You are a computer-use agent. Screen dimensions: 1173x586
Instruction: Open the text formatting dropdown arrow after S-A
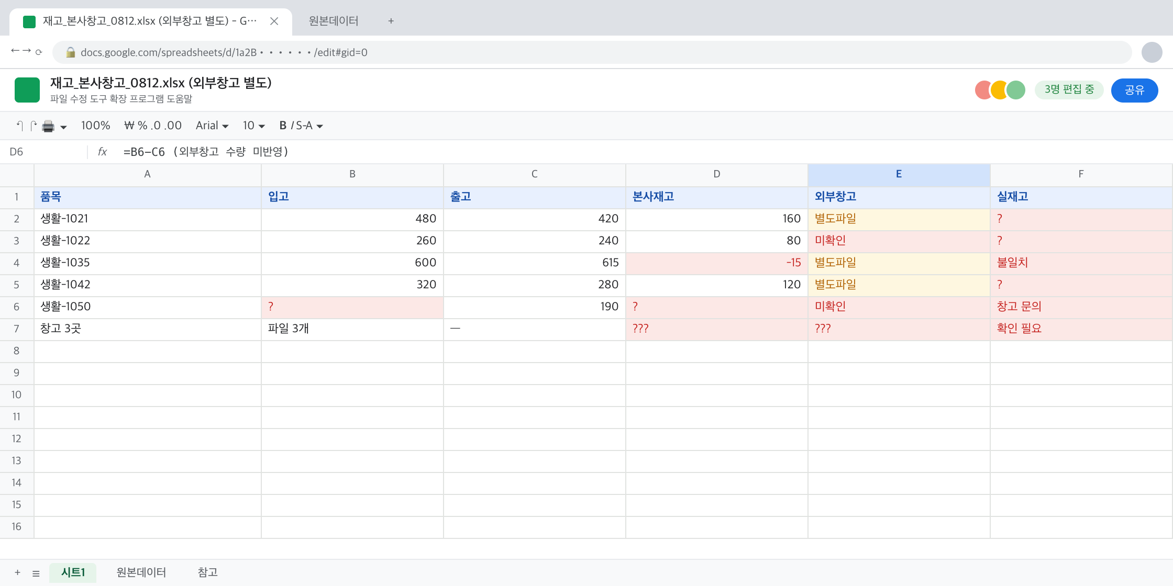(319, 126)
